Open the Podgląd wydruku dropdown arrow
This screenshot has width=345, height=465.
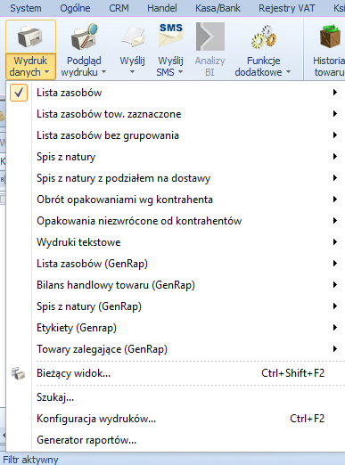coord(103,72)
